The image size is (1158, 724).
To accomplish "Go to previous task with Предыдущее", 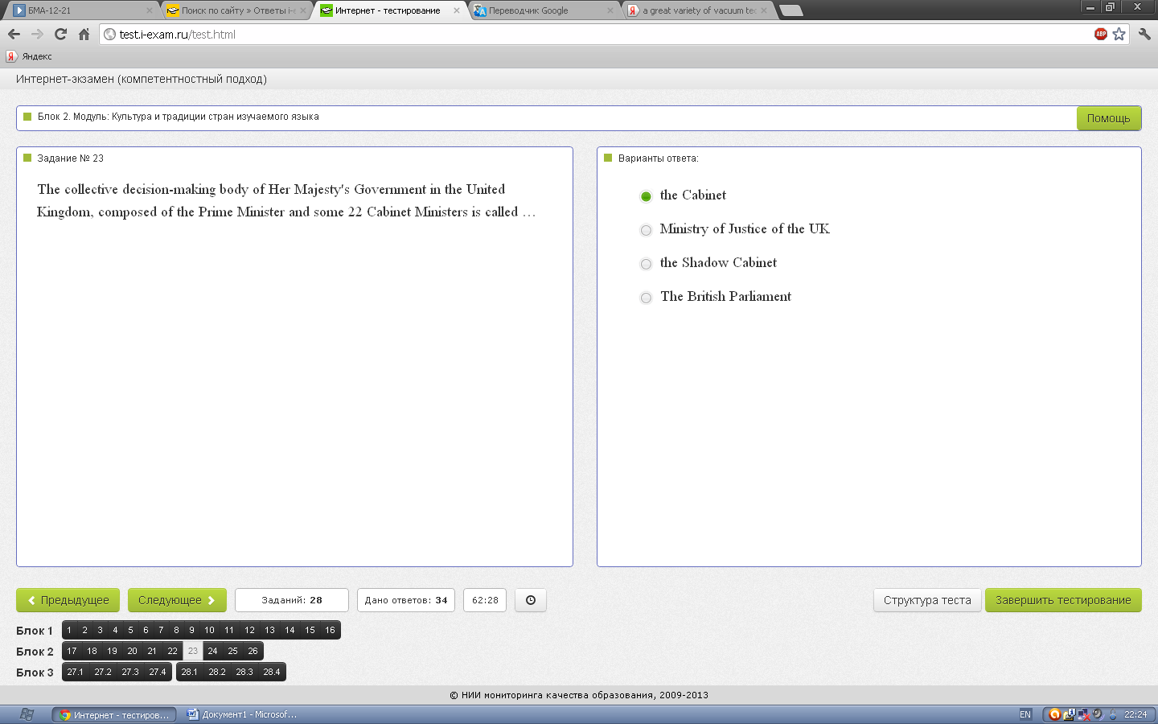I will tap(68, 600).
